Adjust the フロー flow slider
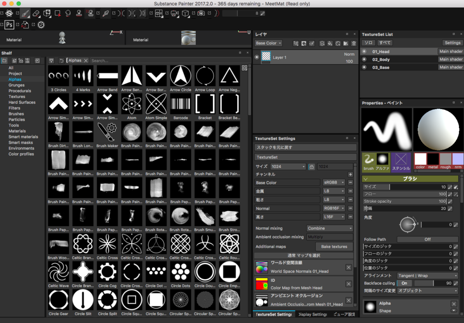 [x=405, y=194]
